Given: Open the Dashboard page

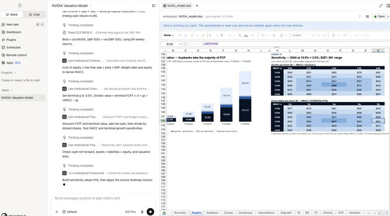Looking at the screenshot, I should [x=11, y=32].
